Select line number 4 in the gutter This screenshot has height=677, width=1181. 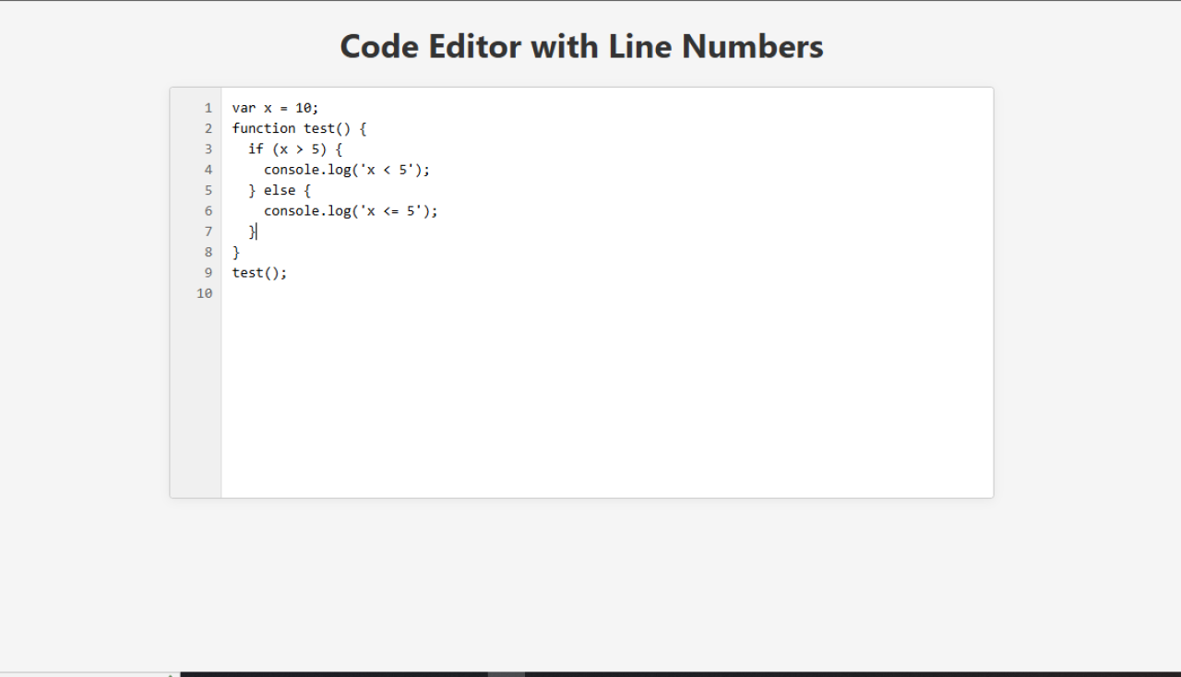tap(209, 170)
